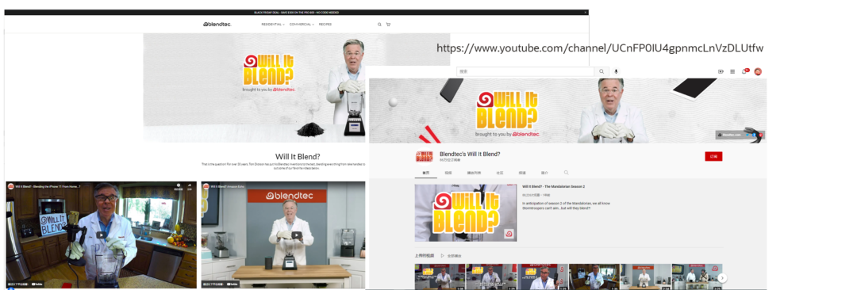Activate YouTube voice search microphone
Screen dimensions: 857x290
pos(616,71)
